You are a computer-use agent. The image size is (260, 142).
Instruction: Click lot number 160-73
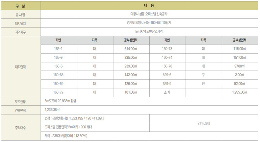[167, 49]
